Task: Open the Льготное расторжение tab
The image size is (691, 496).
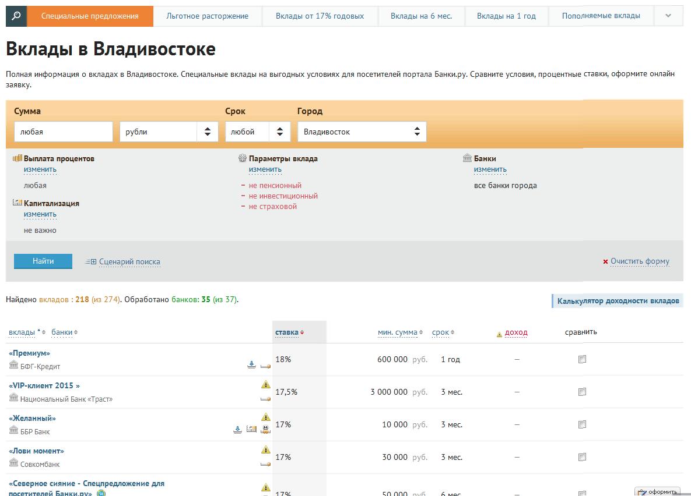Action: [x=208, y=16]
